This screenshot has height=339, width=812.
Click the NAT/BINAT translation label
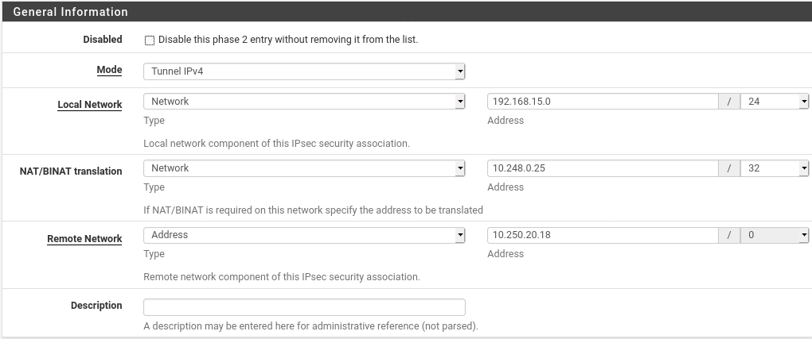point(70,171)
